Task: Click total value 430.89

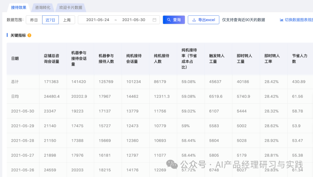Action: tap(299, 82)
